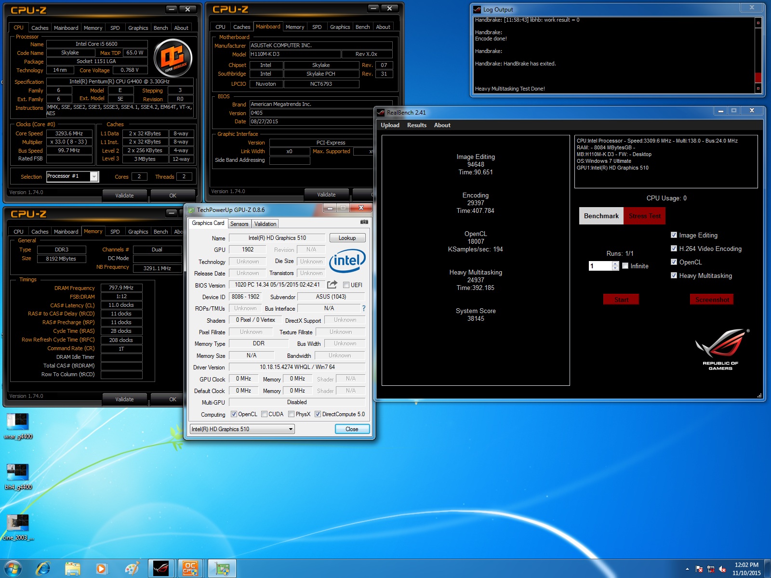Switch to OC CPU-Z taskbar button
The height and width of the screenshot is (578, 771).
tap(191, 569)
